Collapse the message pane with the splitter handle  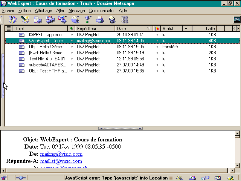point(120,129)
